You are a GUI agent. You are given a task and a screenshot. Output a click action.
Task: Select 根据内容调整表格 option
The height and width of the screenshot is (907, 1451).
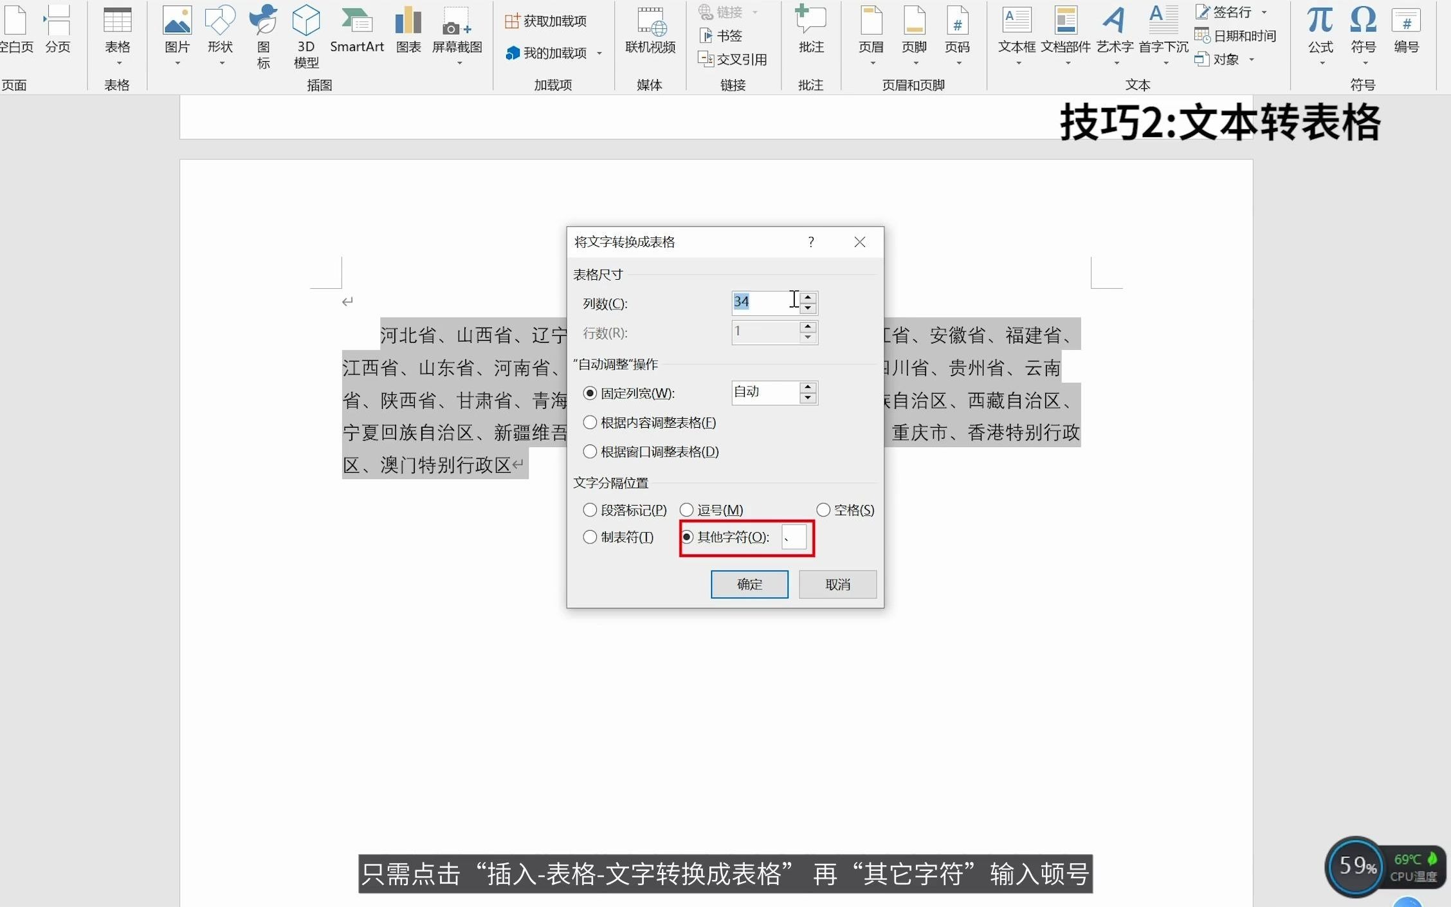pyautogui.click(x=590, y=422)
